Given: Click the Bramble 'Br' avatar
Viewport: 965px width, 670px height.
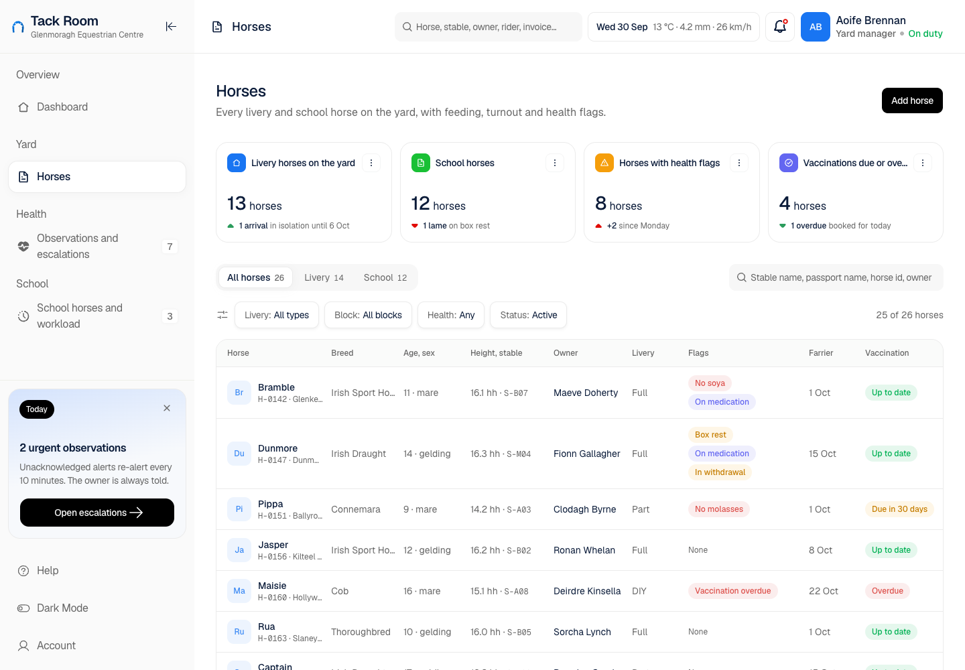Looking at the screenshot, I should 239,393.
